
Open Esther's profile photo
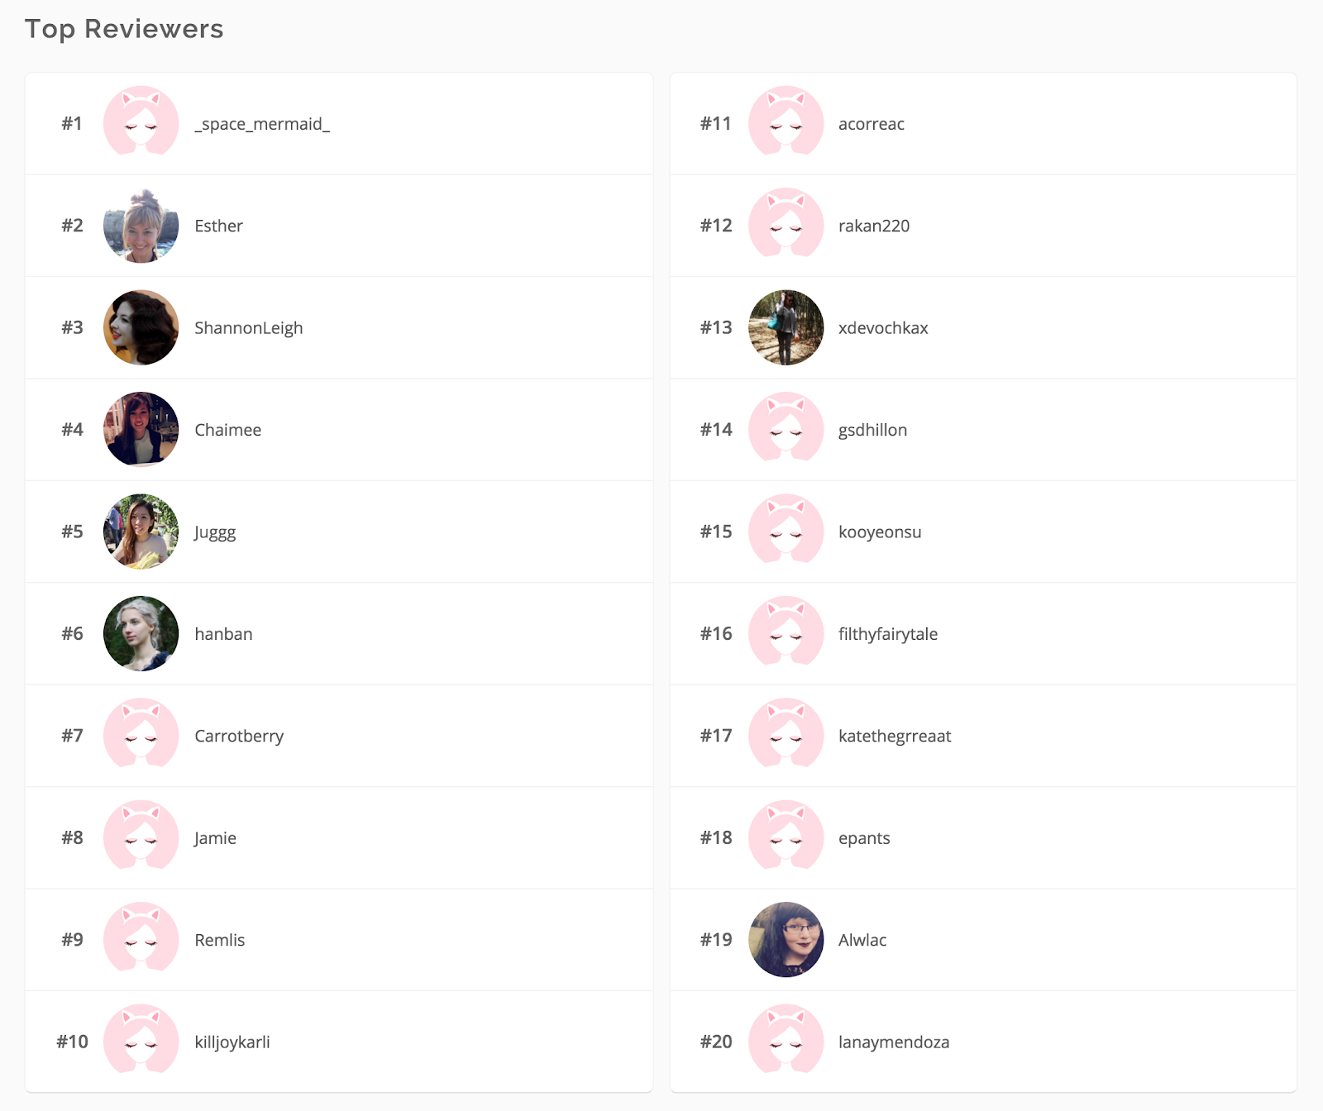click(x=141, y=226)
